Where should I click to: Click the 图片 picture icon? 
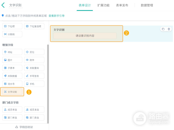[x=5, y=60]
